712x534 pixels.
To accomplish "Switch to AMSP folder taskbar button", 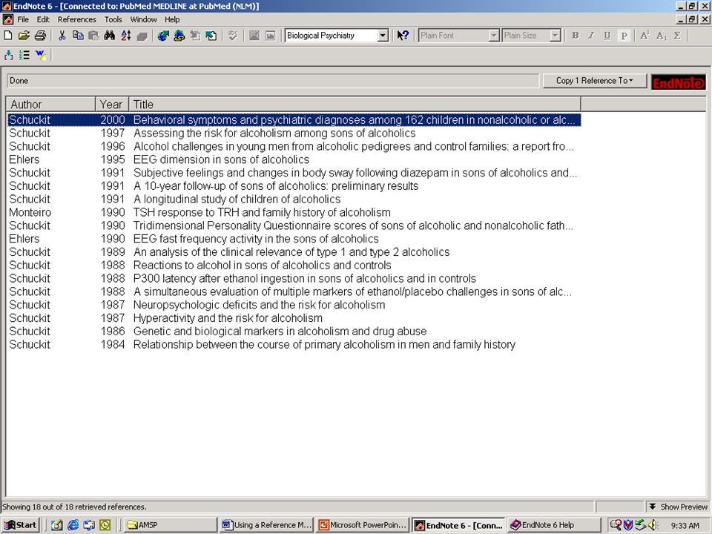I will coord(169,525).
